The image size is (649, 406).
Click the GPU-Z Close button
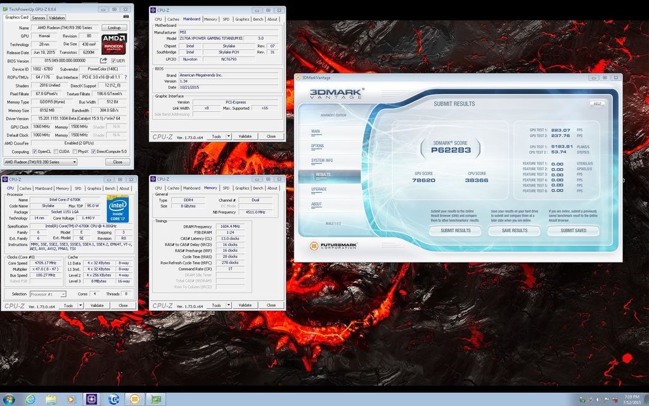click(117, 162)
